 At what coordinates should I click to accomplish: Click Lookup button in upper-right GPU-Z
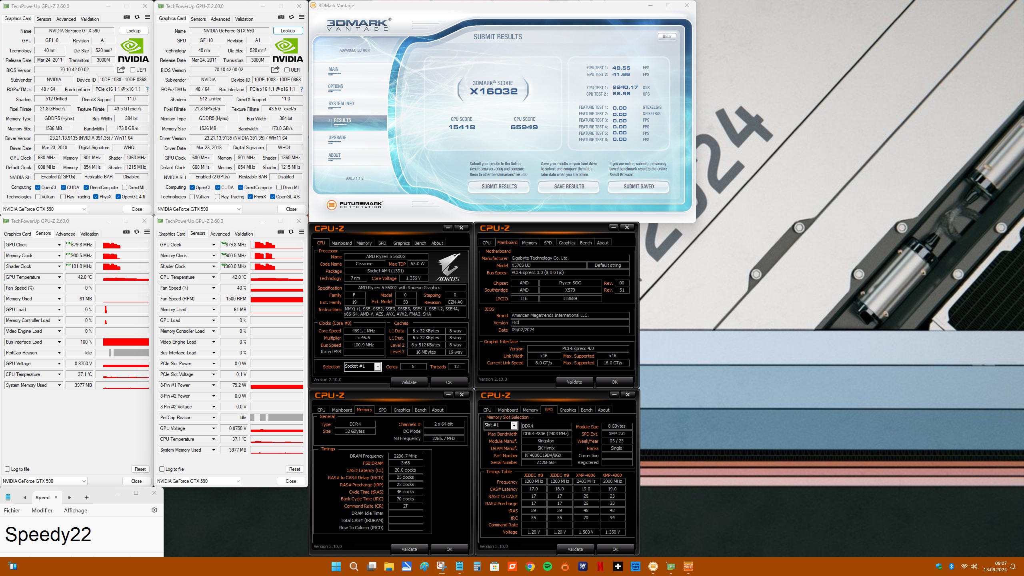pyautogui.click(x=288, y=31)
